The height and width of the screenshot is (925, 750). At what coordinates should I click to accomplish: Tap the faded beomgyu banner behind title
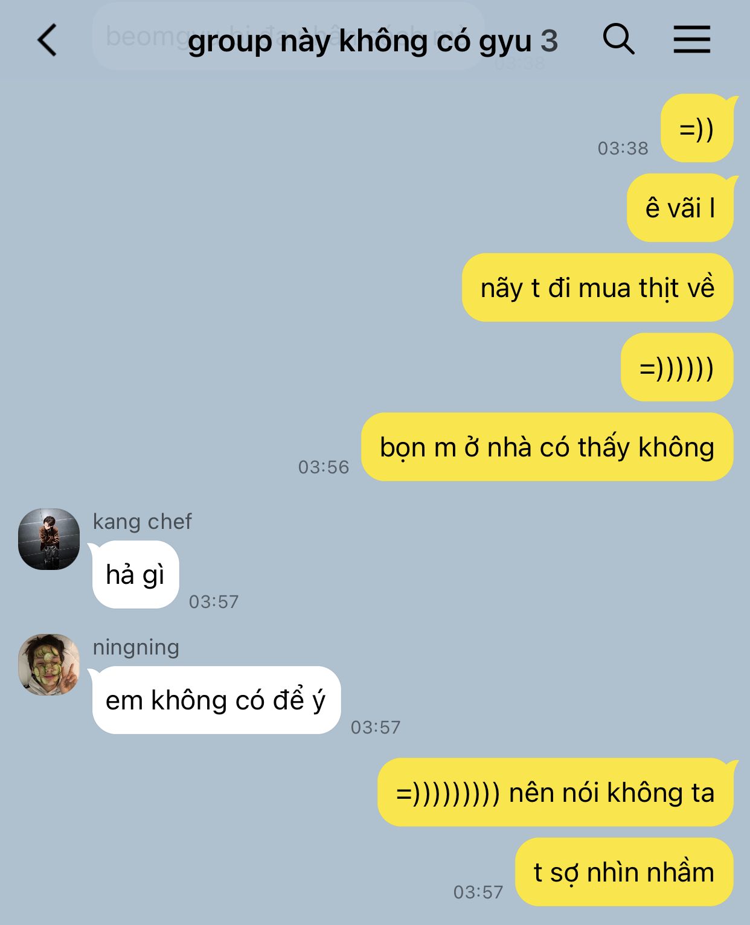289,36
